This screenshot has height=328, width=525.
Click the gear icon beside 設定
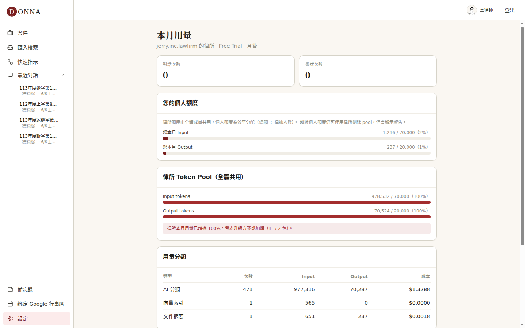click(10, 319)
